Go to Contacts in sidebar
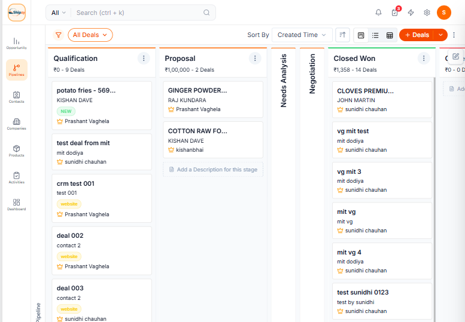The image size is (465, 322). coord(17,97)
